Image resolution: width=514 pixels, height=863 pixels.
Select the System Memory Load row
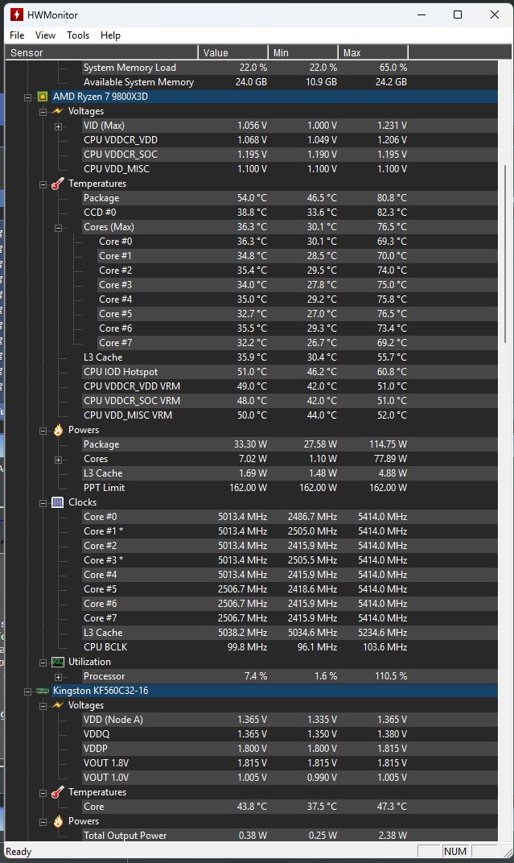point(289,68)
